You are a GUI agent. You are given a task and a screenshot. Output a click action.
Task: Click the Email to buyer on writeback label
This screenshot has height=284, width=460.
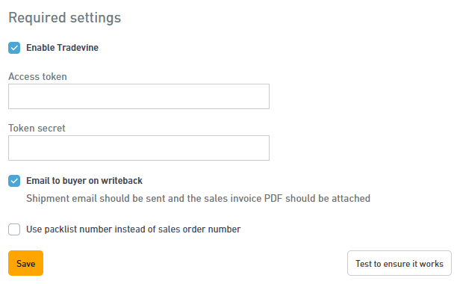pos(84,181)
